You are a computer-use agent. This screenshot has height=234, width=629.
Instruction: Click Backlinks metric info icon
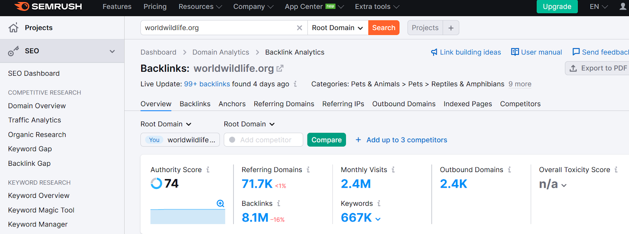coord(279,203)
